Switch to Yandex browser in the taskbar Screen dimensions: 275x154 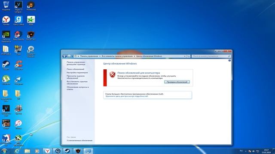coord(47,151)
